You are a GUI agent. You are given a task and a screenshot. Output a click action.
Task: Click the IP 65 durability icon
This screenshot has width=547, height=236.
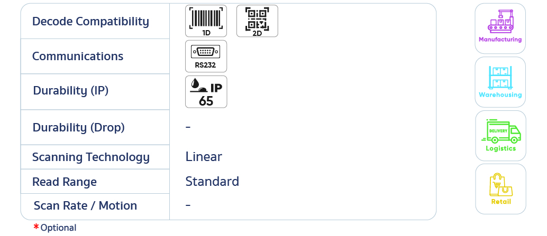click(x=206, y=91)
